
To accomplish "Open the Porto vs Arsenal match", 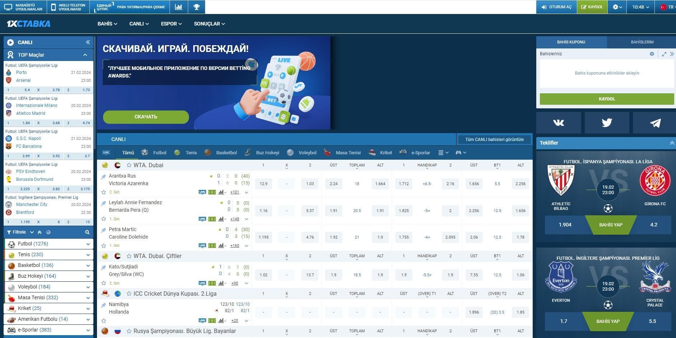I will tap(48, 76).
